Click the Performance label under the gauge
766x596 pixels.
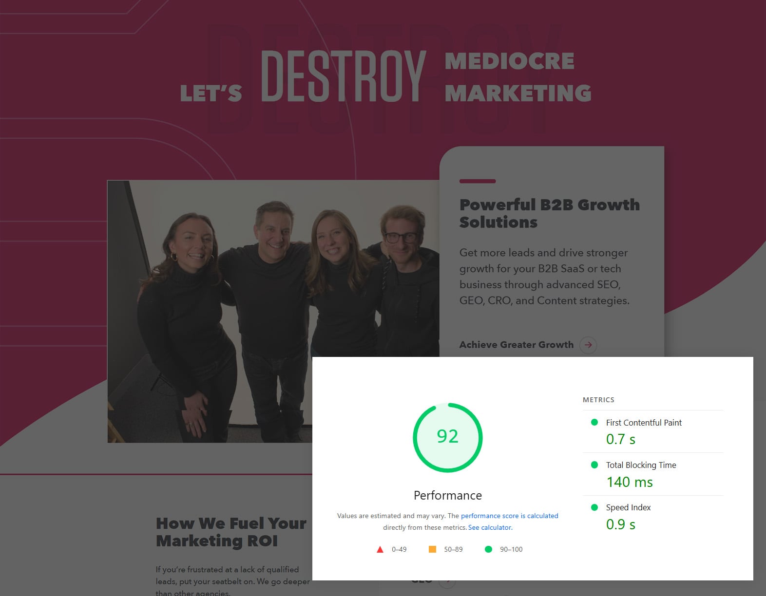coord(447,495)
